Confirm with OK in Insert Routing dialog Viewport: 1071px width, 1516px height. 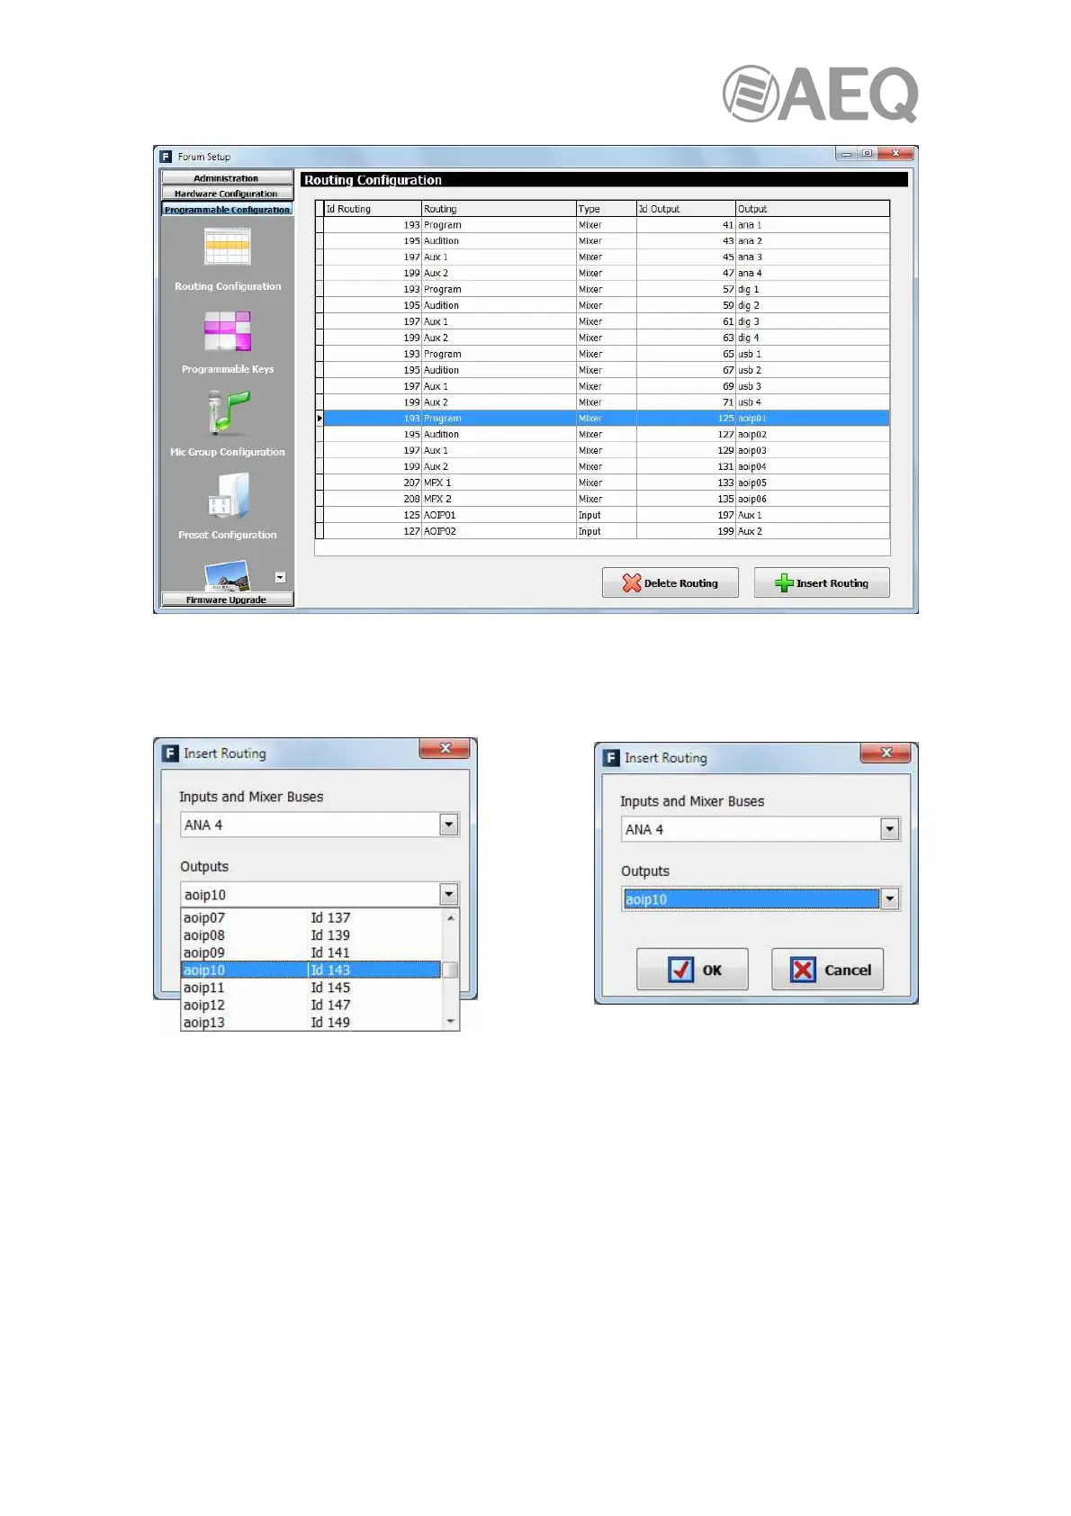click(692, 970)
